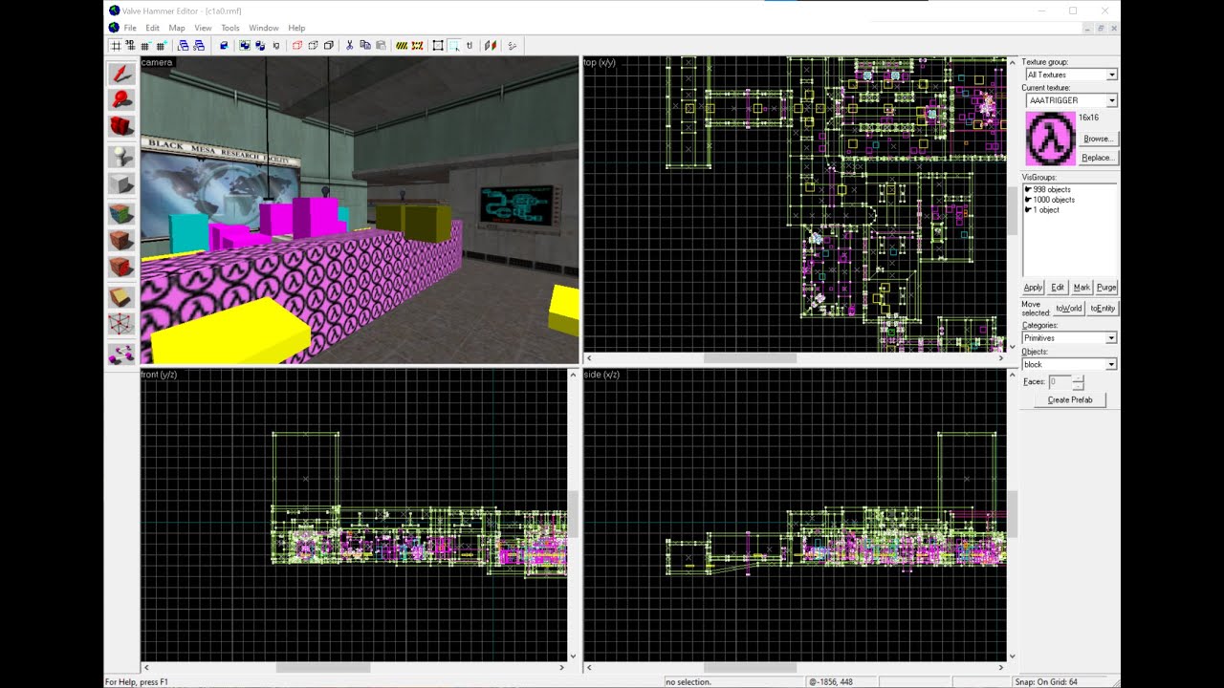Screen dimensions: 1224x688
Task: Click the scissors Cut icon
Action: [x=349, y=45]
